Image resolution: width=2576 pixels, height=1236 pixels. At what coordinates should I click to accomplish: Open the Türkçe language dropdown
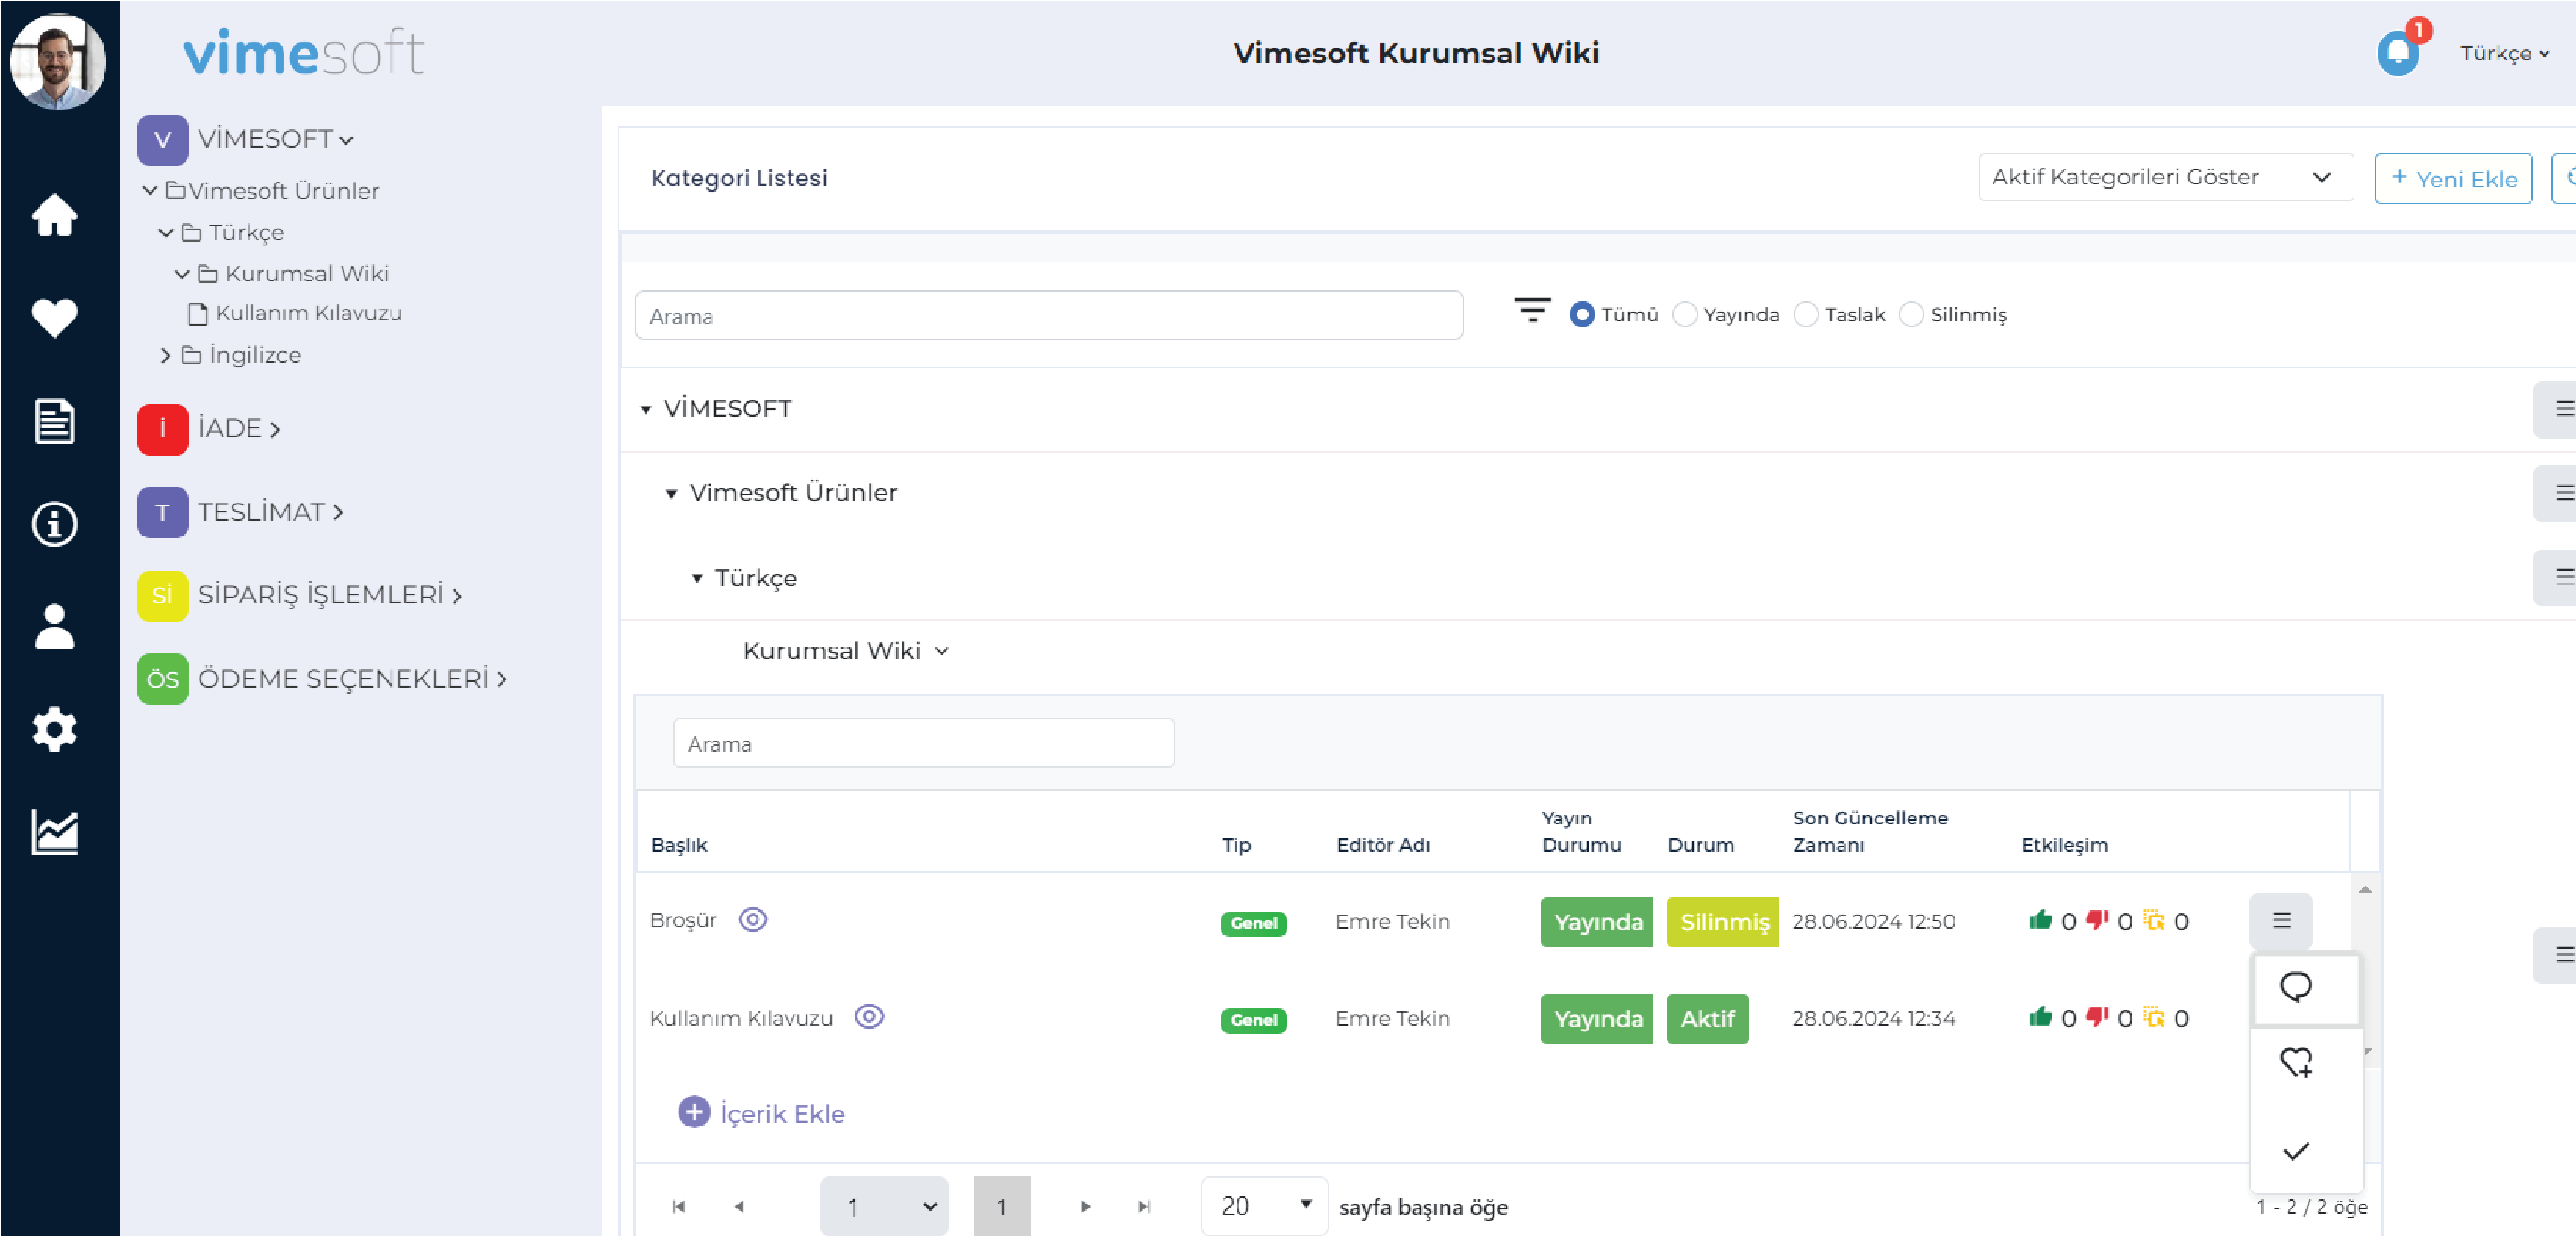coord(2504,53)
